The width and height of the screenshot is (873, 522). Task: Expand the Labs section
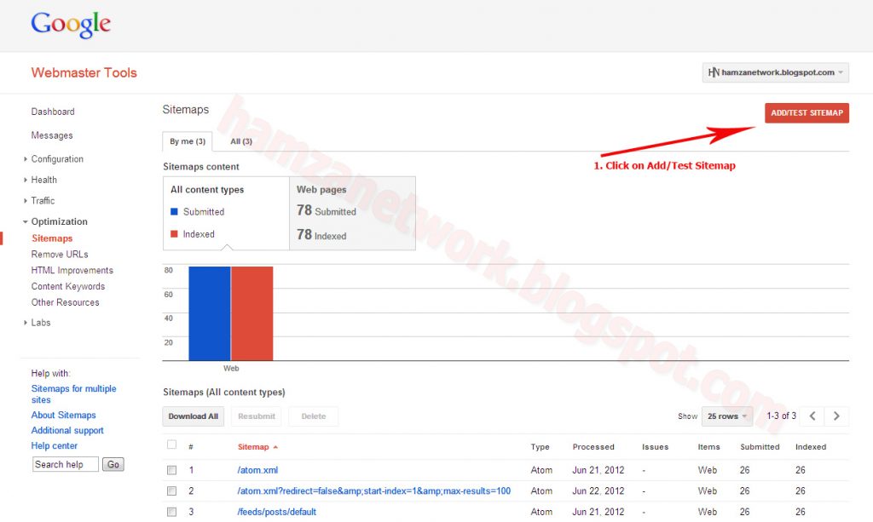pyautogui.click(x=40, y=323)
